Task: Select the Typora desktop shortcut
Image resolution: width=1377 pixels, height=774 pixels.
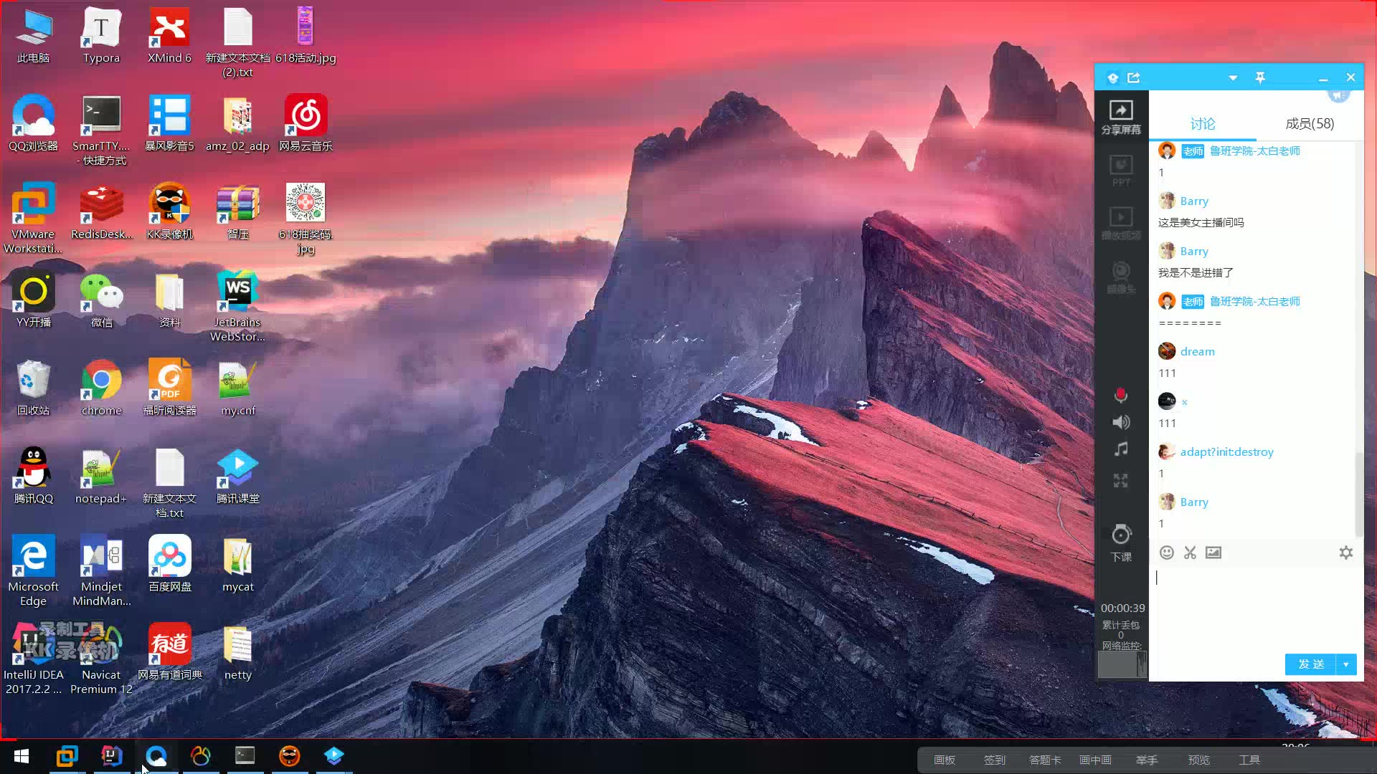Action: coord(101,36)
